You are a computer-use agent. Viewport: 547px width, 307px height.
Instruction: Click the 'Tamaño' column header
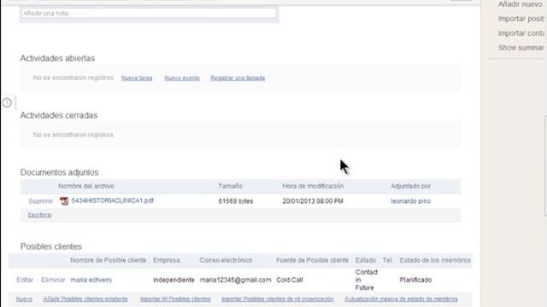pos(230,186)
